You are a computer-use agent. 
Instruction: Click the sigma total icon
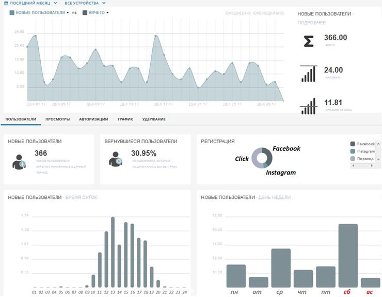click(308, 41)
